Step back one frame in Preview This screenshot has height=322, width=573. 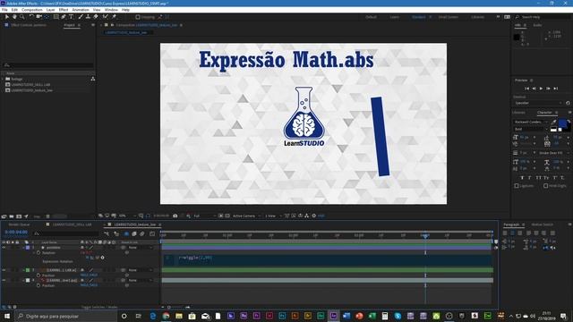click(534, 89)
